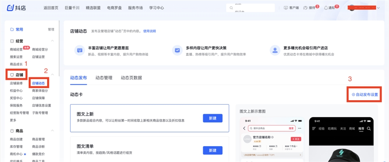Open 接待 customer service icon
389x162 pixels.
[x=305, y=8]
